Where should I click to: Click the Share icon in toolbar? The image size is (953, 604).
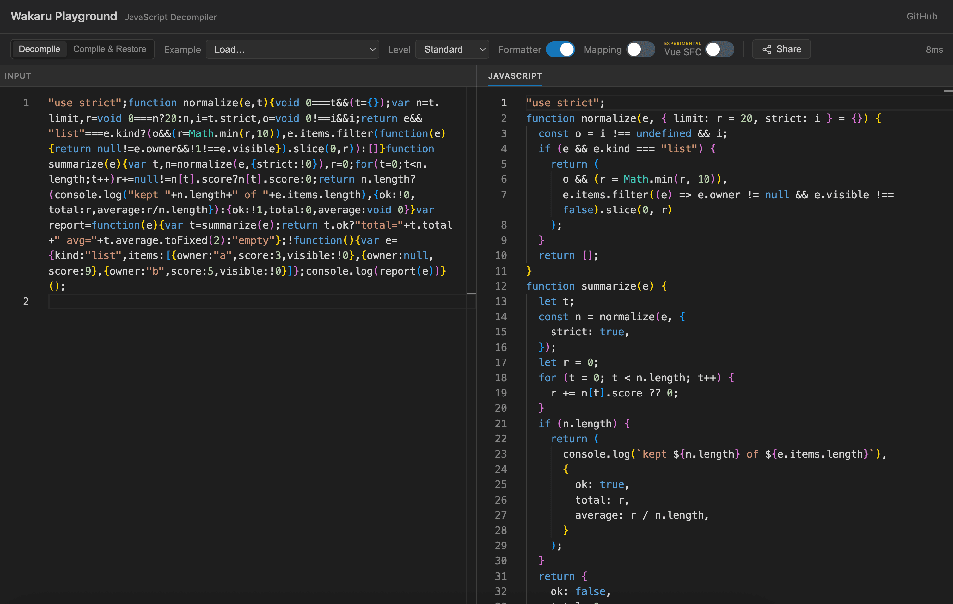[767, 49]
